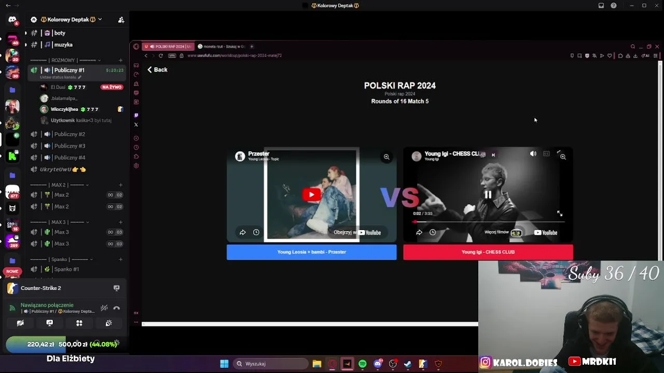The width and height of the screenshot is (664, 373).
Task: Stream Counter-Strike 2 screen share icon
Action: (116, 288)
